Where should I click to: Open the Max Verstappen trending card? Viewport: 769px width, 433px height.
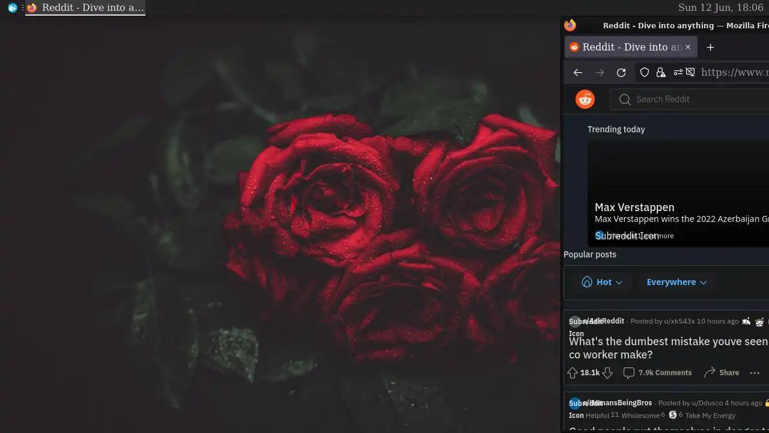click(x=678, y=194)
